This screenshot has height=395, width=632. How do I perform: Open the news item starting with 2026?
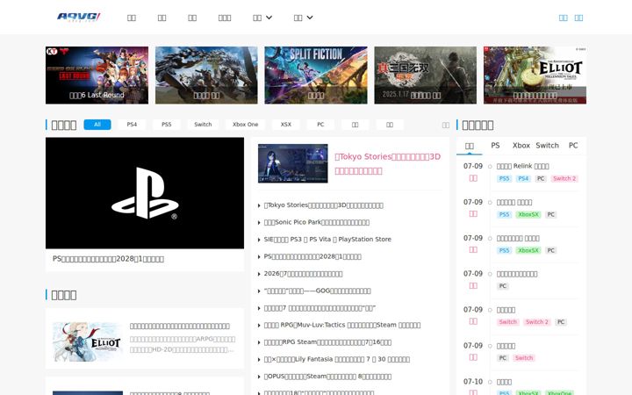click(303, 274)
